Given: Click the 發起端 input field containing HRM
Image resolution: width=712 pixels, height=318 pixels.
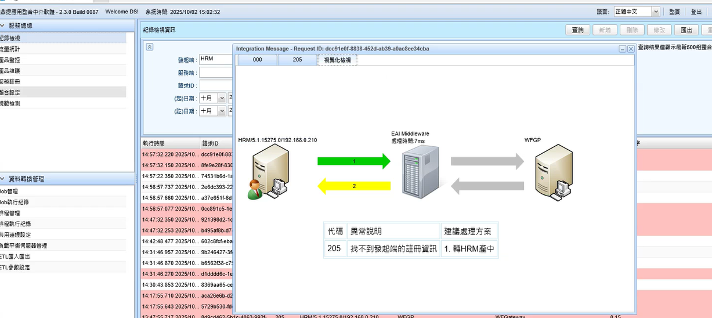Looking at the screenshot, I should 216,59.
